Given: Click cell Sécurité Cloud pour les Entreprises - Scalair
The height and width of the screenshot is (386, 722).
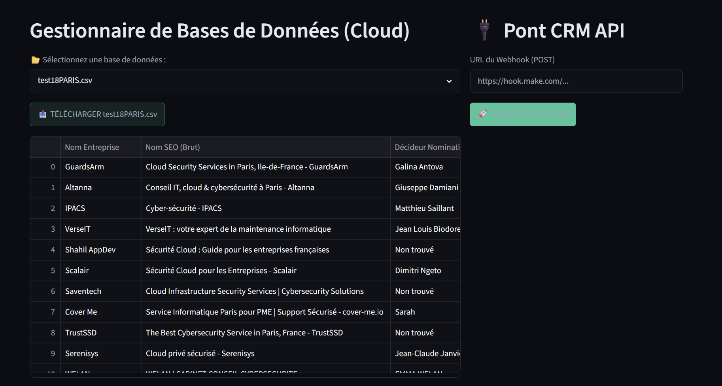Looking at the screenshot, I should tap(266, 270).
